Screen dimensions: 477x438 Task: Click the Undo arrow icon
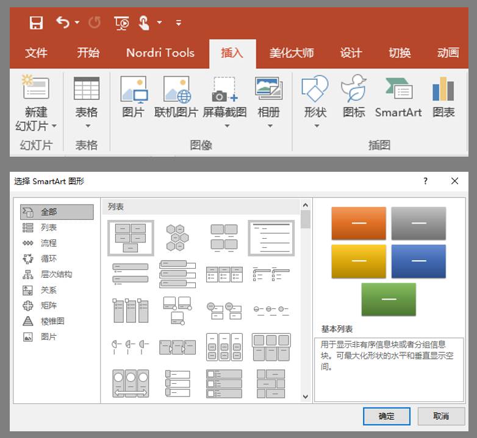coord(63,23)
